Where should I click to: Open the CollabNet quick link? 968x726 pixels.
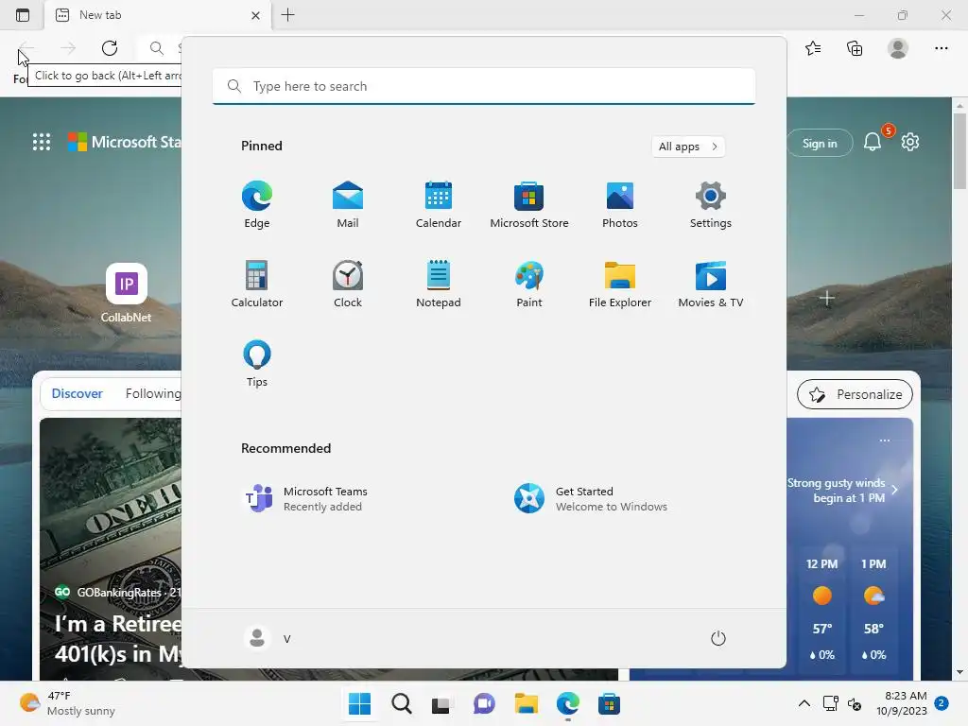127,293
